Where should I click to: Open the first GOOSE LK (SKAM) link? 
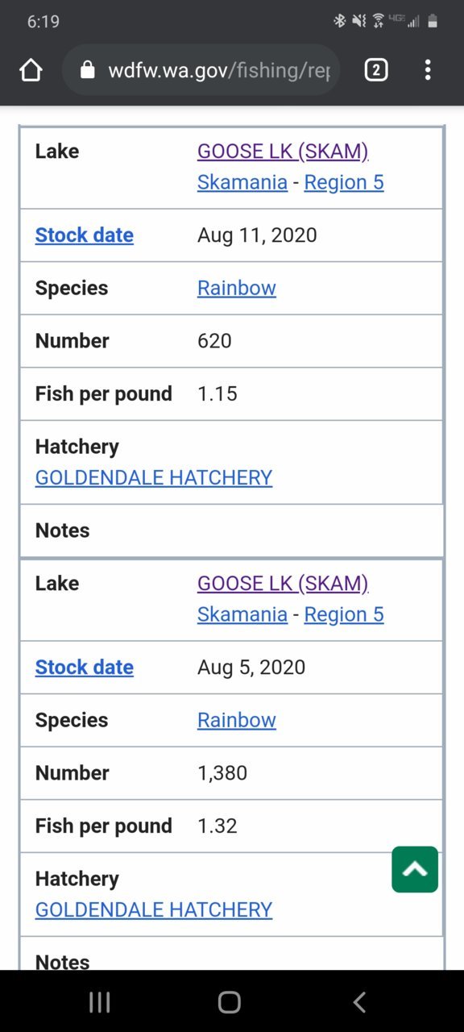283,151
